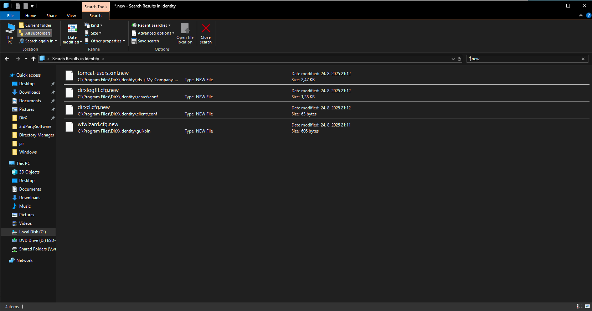592x311 pixels.
Task: Select Local Disk (C:)
Action: coord(32,232)
